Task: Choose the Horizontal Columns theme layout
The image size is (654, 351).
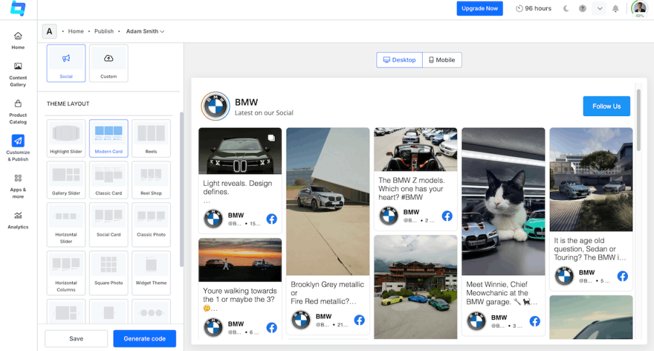Action: [x=66, y=273]
